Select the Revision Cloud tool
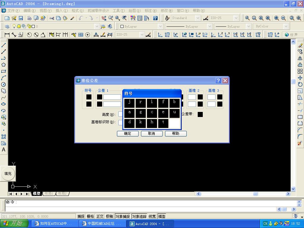Viewport: 304px width, 228px height. tap(4, 91)
